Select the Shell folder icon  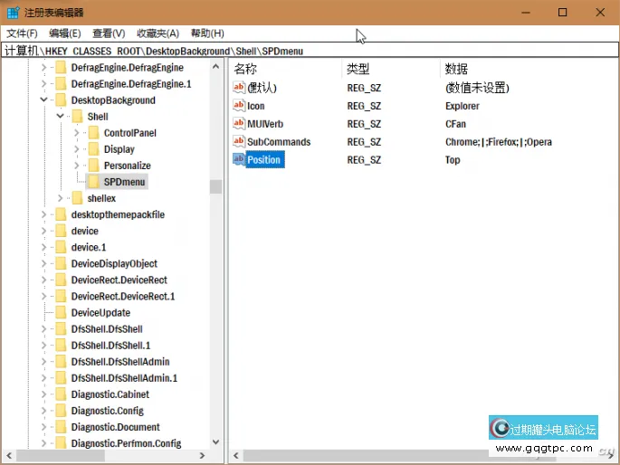[x=77, y=117]
